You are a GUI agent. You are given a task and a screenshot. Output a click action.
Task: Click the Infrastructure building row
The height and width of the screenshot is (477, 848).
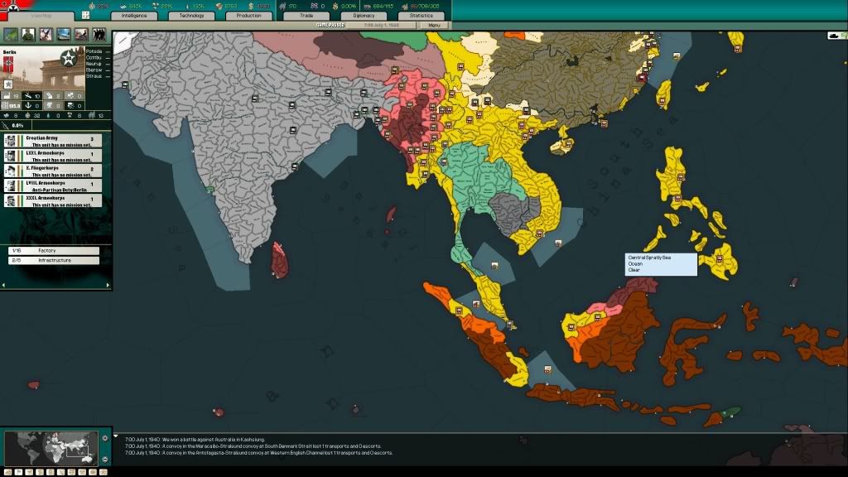(54, 260)
